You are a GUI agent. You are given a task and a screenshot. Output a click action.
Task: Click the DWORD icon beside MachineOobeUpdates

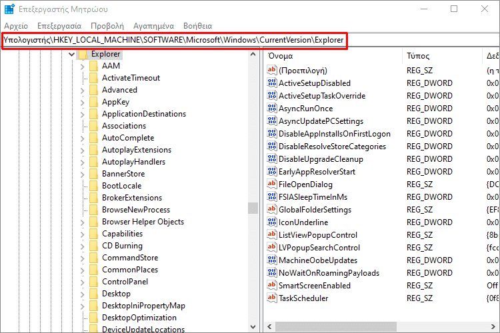pyautogui.click(x=272, y=260)
